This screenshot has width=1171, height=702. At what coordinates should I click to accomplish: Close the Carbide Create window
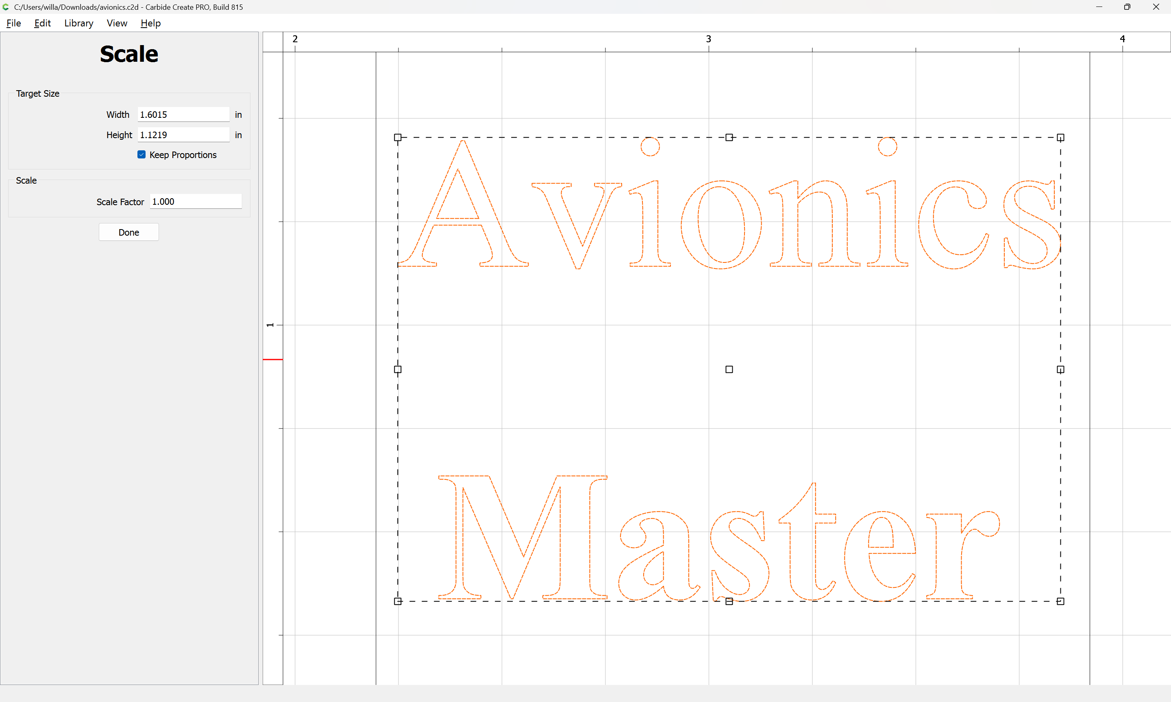pos(1156,7)
